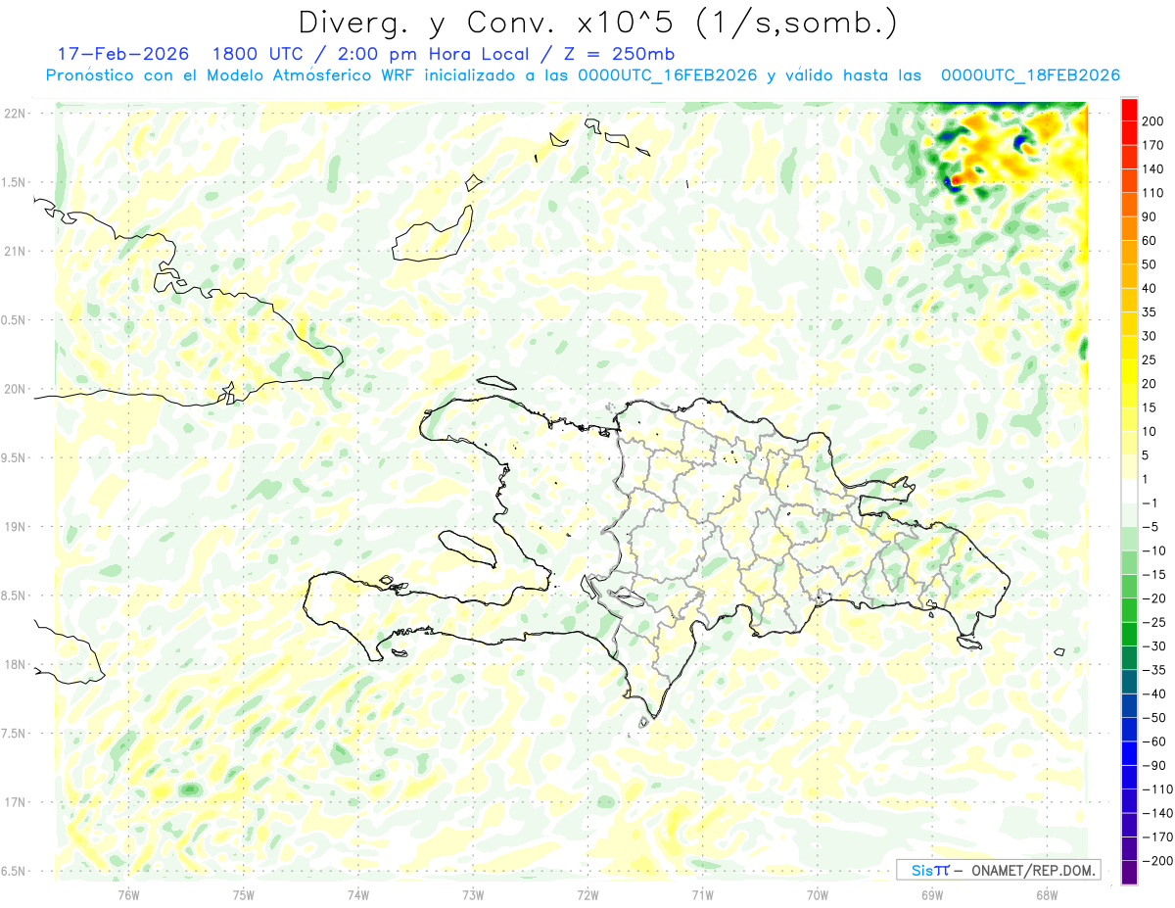Click the "70W" longitude label
Viewport: 1175px width, 908px height.
818,895
